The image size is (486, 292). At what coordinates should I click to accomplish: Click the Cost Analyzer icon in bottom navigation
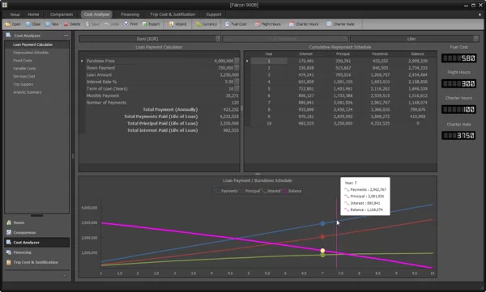[x=9, y=242]
